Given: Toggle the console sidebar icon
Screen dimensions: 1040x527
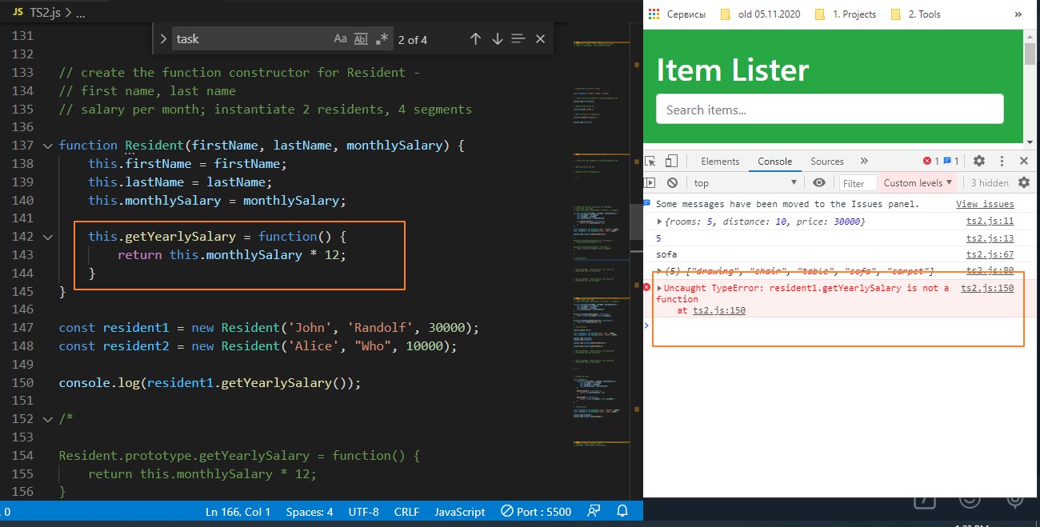Looking at the screenshot, I should pos(650,182).
